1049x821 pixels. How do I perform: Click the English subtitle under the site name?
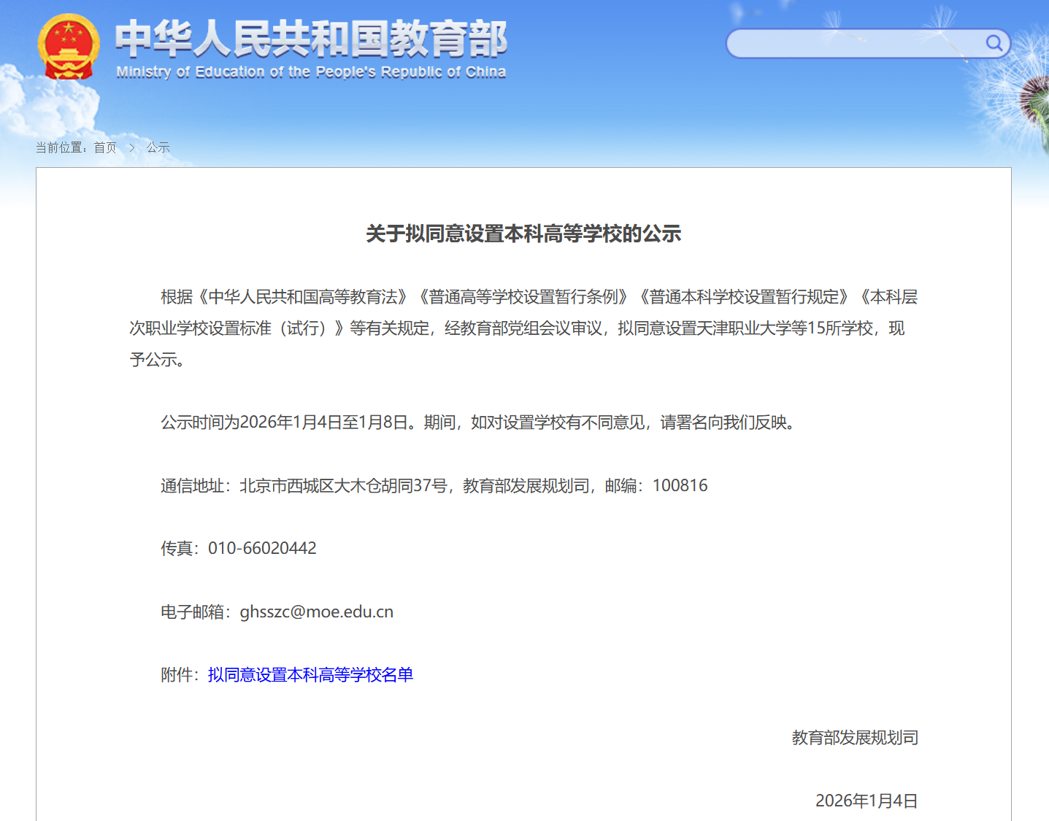[x=310, y=72]
